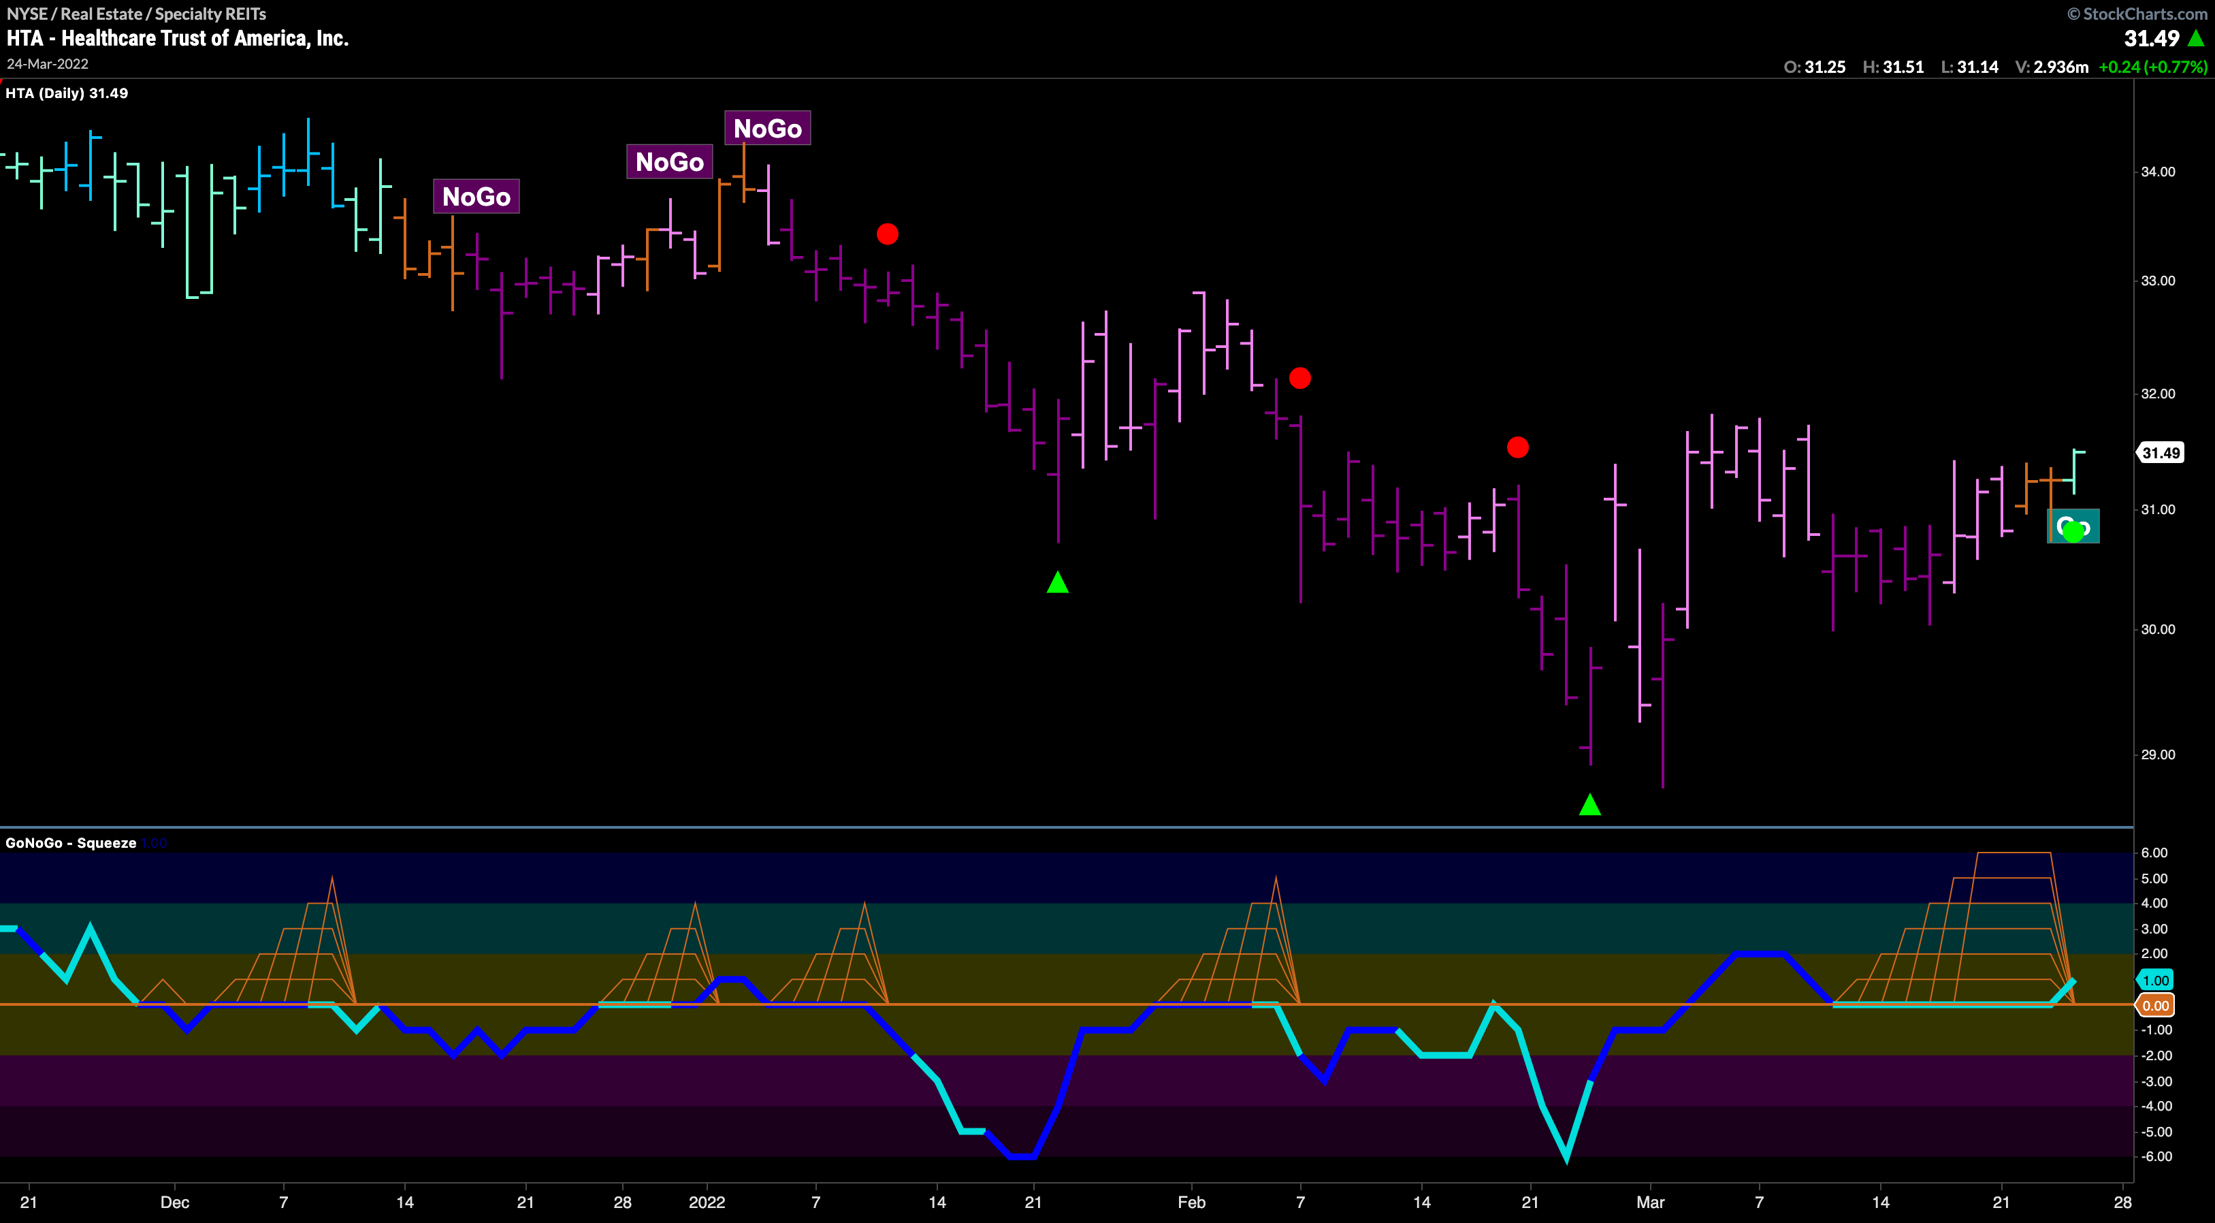2215x1223 pixels.
Task: Click the red dot marker near February 21
Action: coord(1518,447)
